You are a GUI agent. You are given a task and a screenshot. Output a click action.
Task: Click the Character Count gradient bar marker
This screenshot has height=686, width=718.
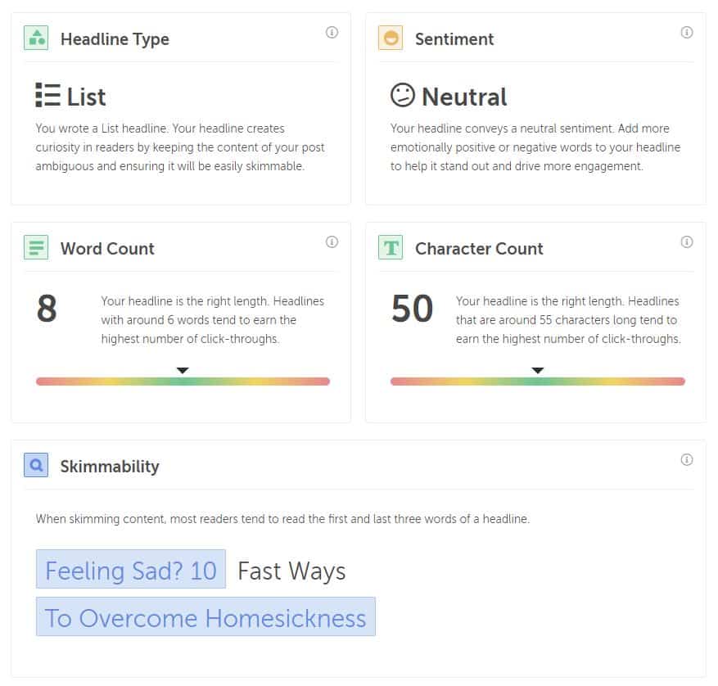point(538,371)
